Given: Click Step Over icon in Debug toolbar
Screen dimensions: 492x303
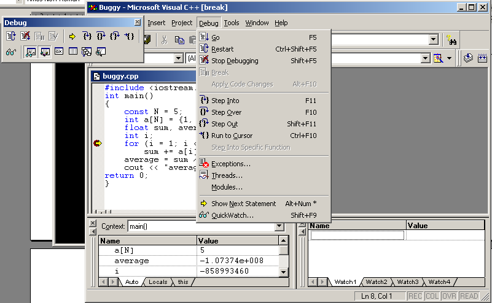Looking at the screenshot, I should pyautogui.click(x=101, y=36).
